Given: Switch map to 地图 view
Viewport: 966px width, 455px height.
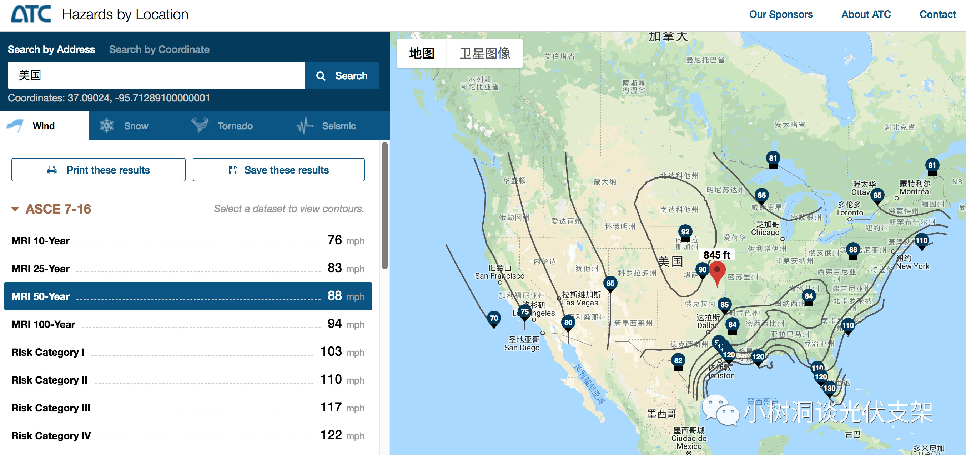Looking at the screenshot, I should (422, 53).
